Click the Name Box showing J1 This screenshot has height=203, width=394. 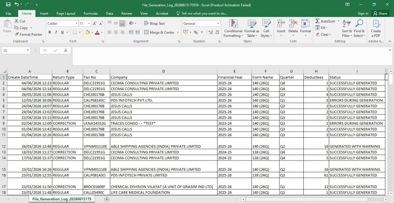[x=16, y=50]
